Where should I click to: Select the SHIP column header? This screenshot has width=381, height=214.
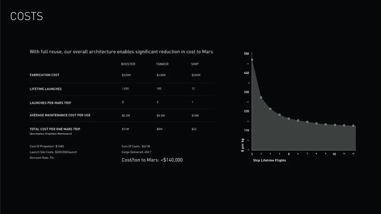pos(195,64)
